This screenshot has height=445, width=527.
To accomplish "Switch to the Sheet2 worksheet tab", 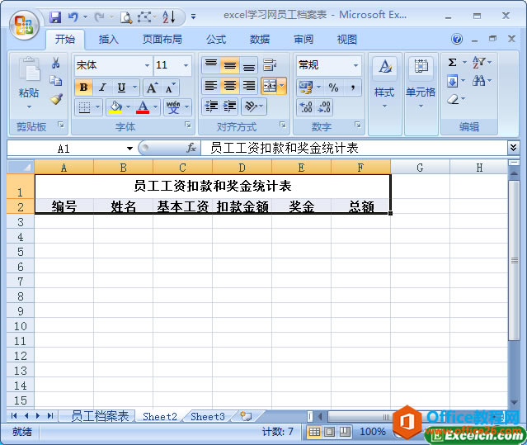I will [x=159, y=417].
